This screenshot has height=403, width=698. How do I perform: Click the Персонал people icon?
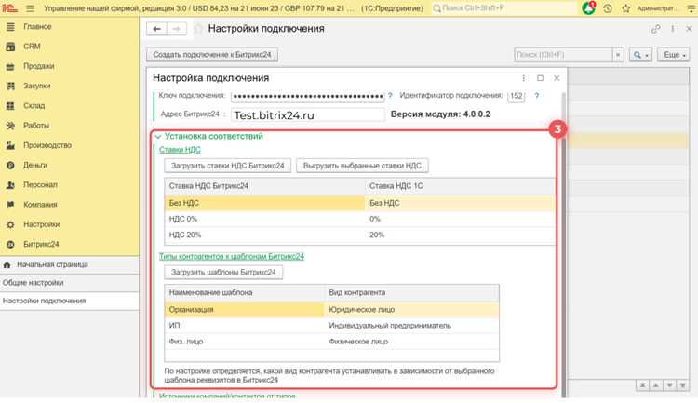coord(10,185)
